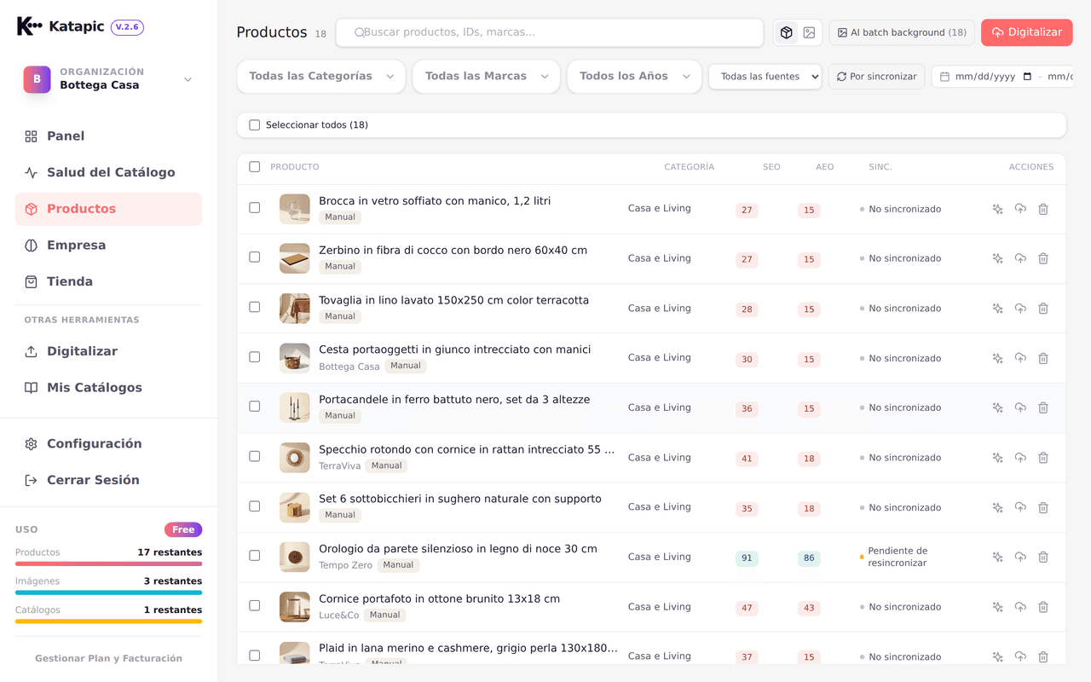This screenshot has width=1091, height=682.
Task: Click Cerrar Sesión
Action: click(108, 480)
